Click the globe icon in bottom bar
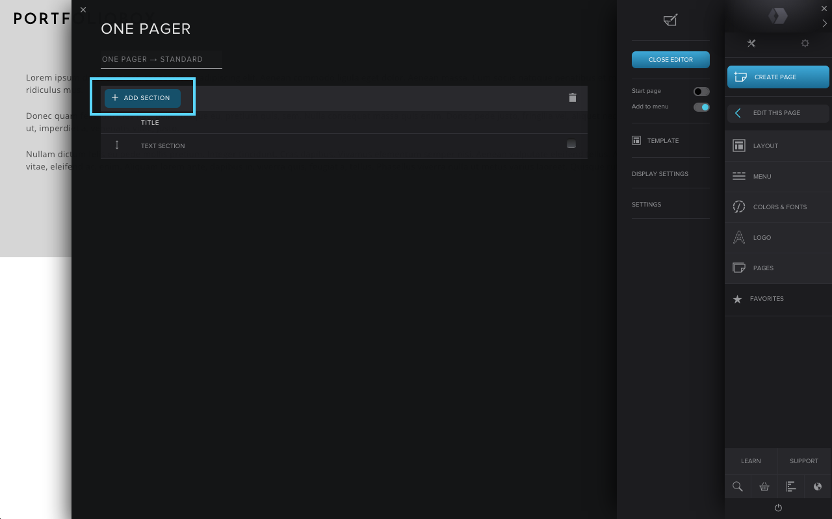This screenshot has width=832, height=519. [x=818, y=487]
